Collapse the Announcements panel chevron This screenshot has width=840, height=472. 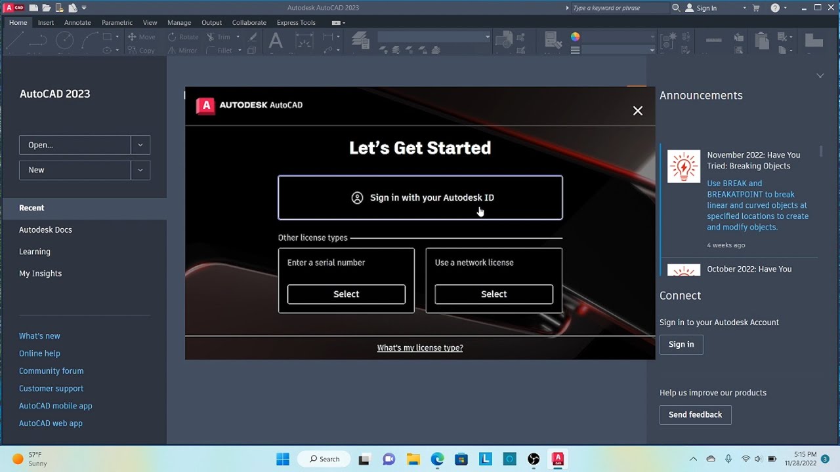pyautogui.click(x=820, y=76)
